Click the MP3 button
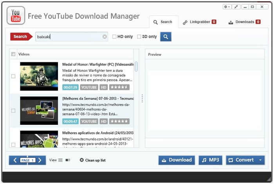The width and height of the screenshot is (274, 184). [211, 160]
